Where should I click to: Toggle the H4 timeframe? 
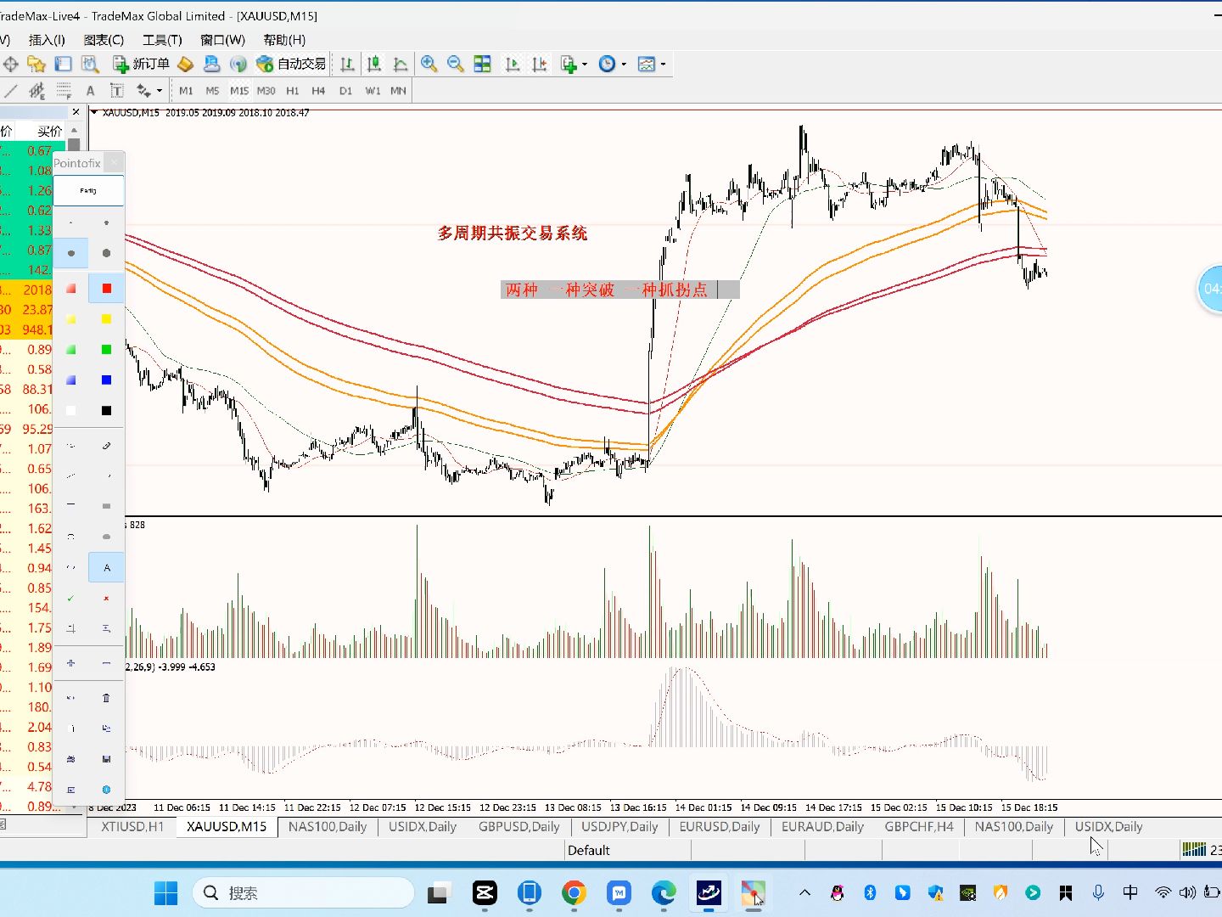(x=318, y=91)
